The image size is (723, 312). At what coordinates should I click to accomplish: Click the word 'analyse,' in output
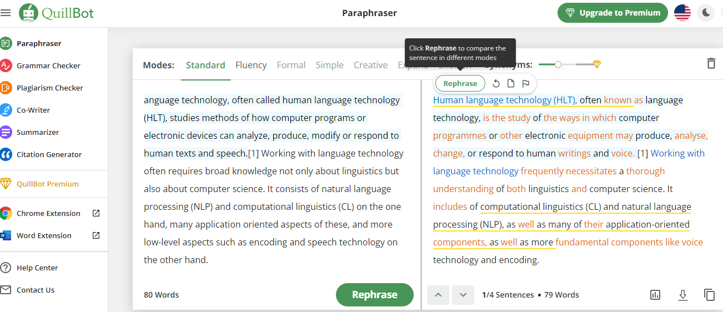691,135
